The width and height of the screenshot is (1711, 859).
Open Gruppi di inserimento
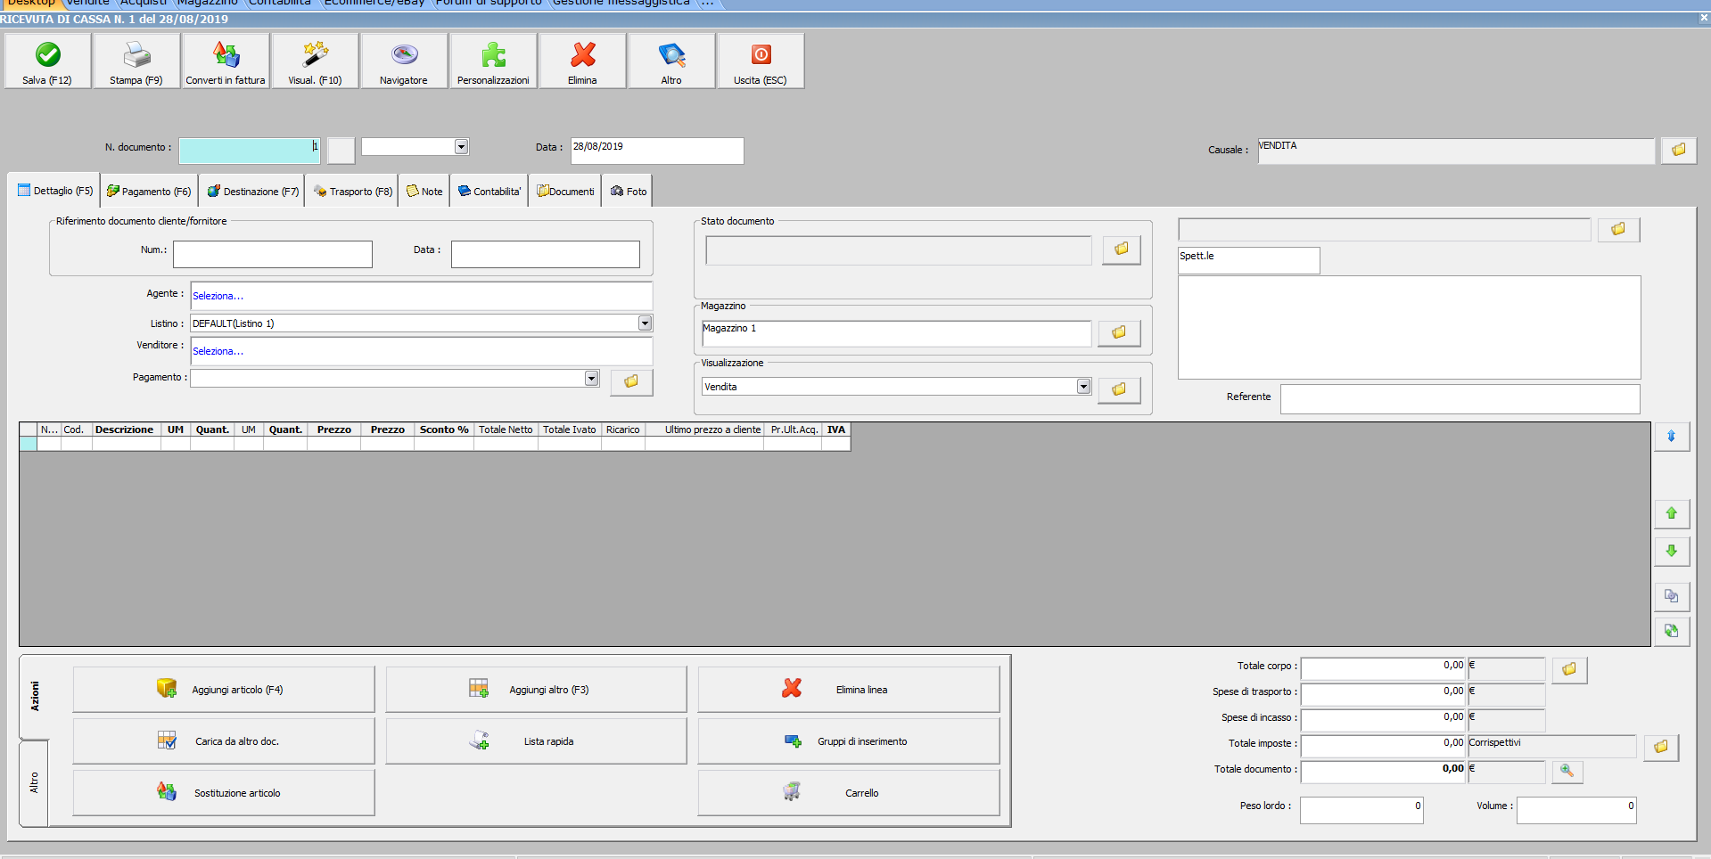point(849,741)
